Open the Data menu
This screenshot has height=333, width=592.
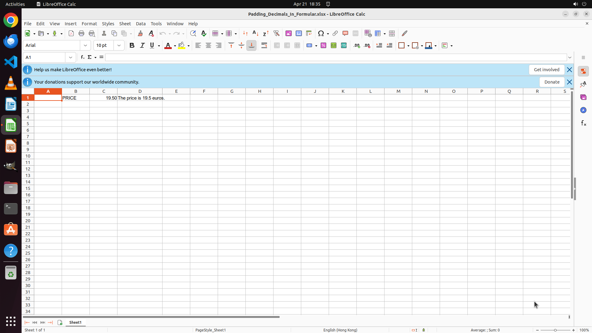coord(141,24)
